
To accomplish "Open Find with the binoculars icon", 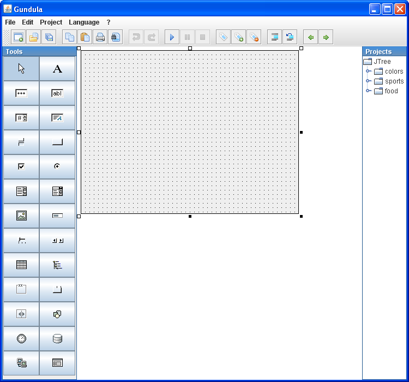I will point(116,37).
